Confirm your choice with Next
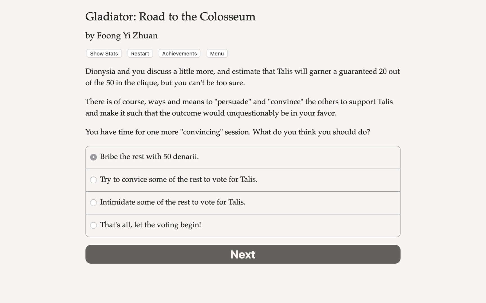 point(243,254)
